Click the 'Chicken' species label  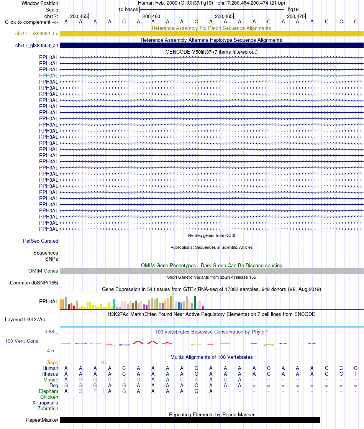coord(49,397)
